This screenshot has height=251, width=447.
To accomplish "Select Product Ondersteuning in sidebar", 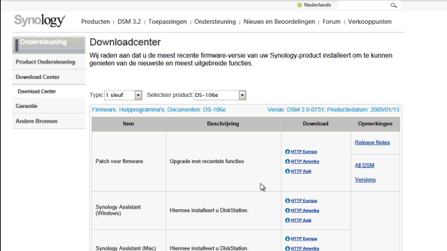I will 49,62.
